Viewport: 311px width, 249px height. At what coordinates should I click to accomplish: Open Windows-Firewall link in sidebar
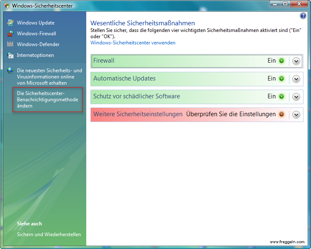[36, 34]
